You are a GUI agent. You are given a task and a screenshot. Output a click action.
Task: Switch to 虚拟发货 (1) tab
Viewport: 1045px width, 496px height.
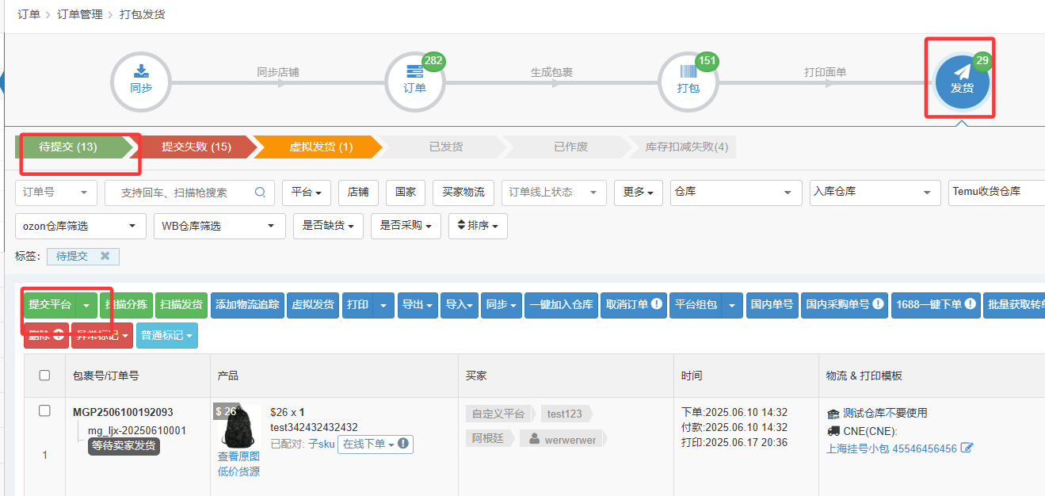(x=321, y=147)
